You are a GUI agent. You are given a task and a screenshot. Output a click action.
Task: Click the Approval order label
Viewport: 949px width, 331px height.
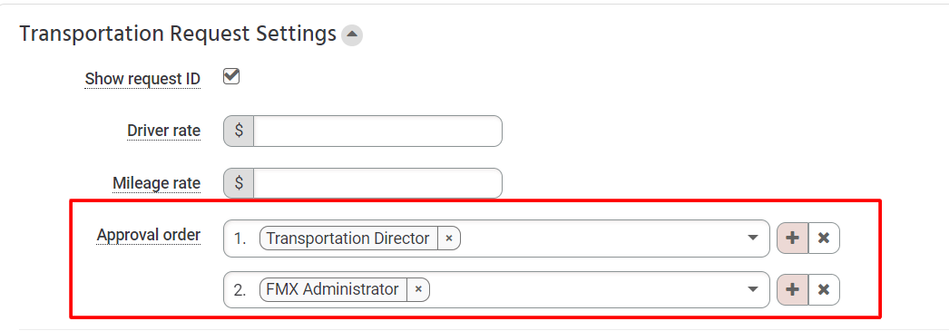[x=149, y=235]
